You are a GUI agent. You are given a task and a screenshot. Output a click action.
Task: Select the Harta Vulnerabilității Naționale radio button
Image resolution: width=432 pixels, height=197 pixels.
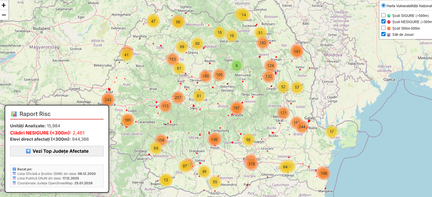tap(383, 5)
